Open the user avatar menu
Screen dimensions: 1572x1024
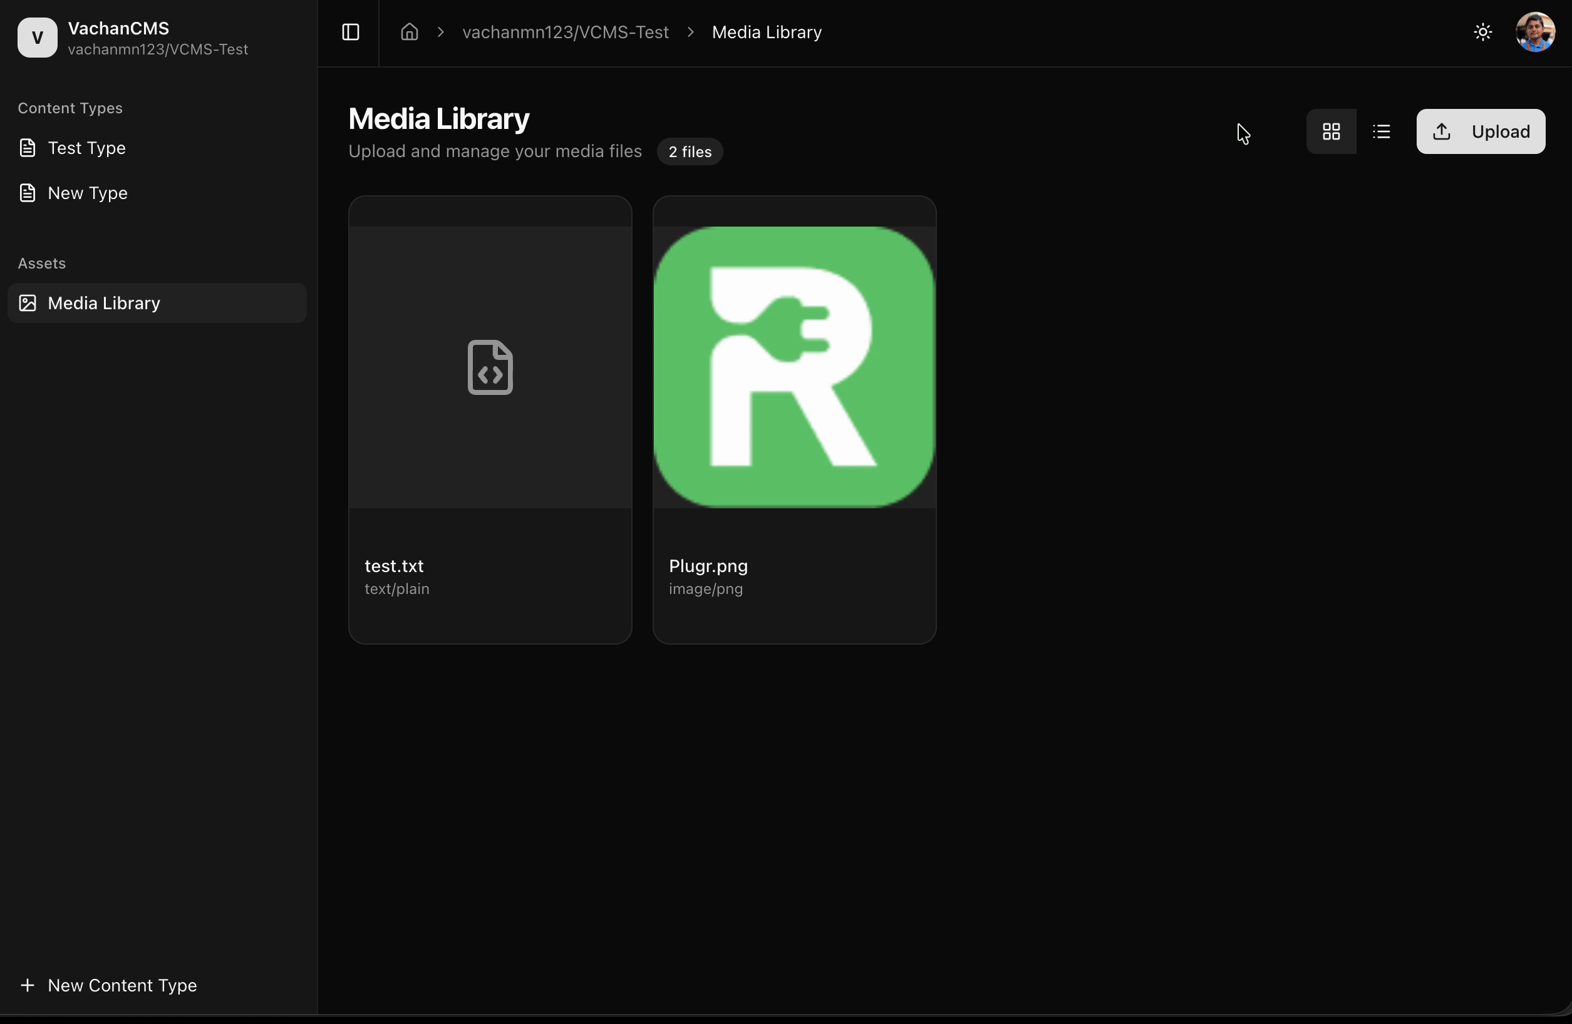pos(1534,33)
